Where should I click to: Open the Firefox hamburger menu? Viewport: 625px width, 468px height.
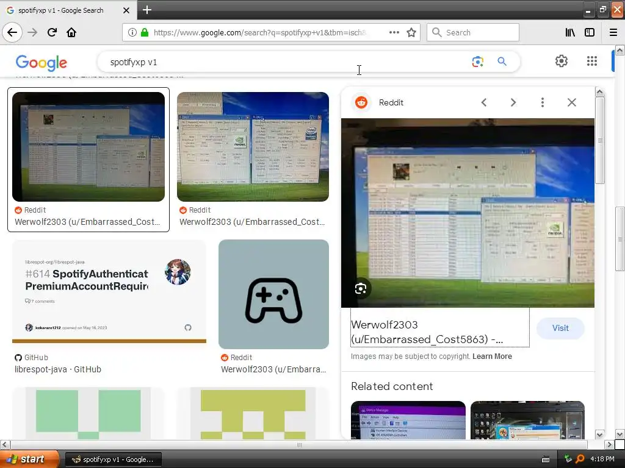tap(613, 33)
